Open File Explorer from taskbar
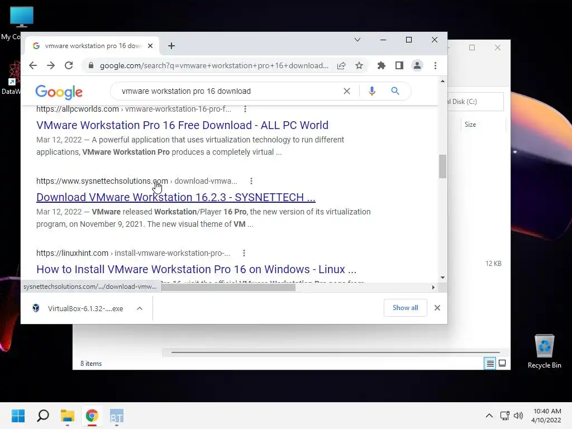 pyautogui.click(x=68, y=416)
